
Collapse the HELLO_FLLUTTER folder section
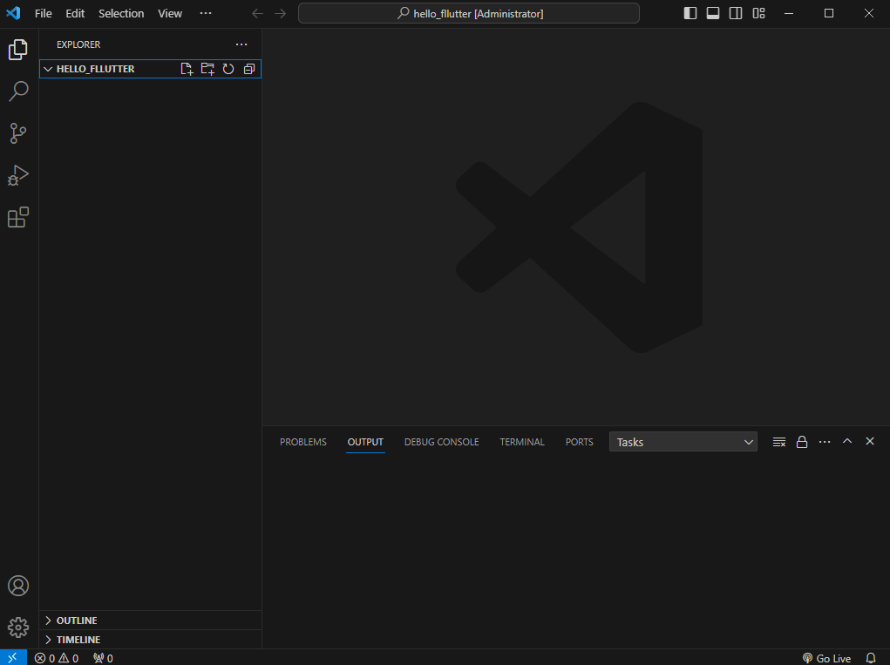(48, 69)
